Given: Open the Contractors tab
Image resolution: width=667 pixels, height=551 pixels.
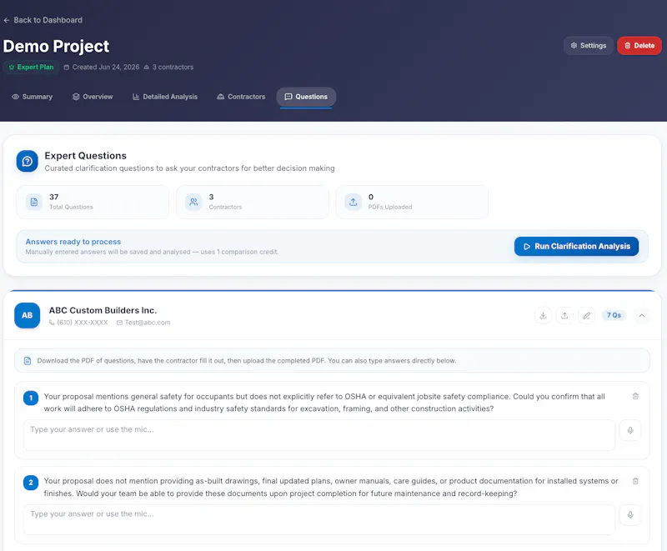Looking at the screenshot, I should [x=241, y=97].
